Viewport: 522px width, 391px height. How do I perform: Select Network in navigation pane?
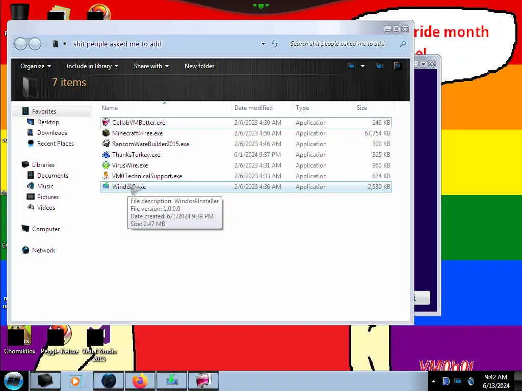coord(43,250)
